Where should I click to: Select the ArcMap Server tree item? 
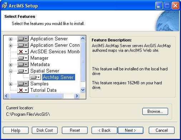59,77
